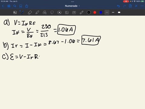Select the Highlighter tool
The height and width of the screenshot is (109, 145).
pos(37,12)
